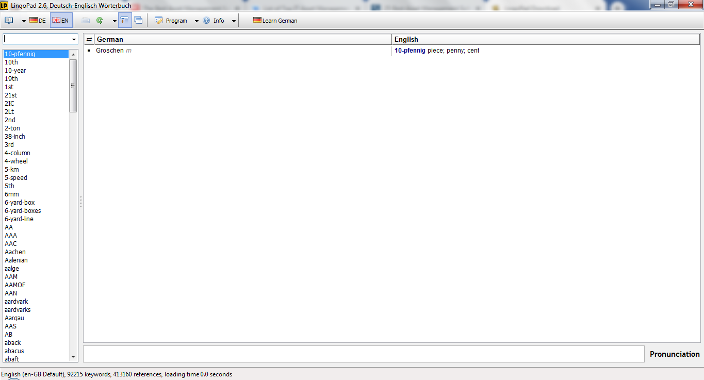The height and width of the screenshot is (380, 704).
Task: Click the swap columns arrows icon
Action: 89,40
